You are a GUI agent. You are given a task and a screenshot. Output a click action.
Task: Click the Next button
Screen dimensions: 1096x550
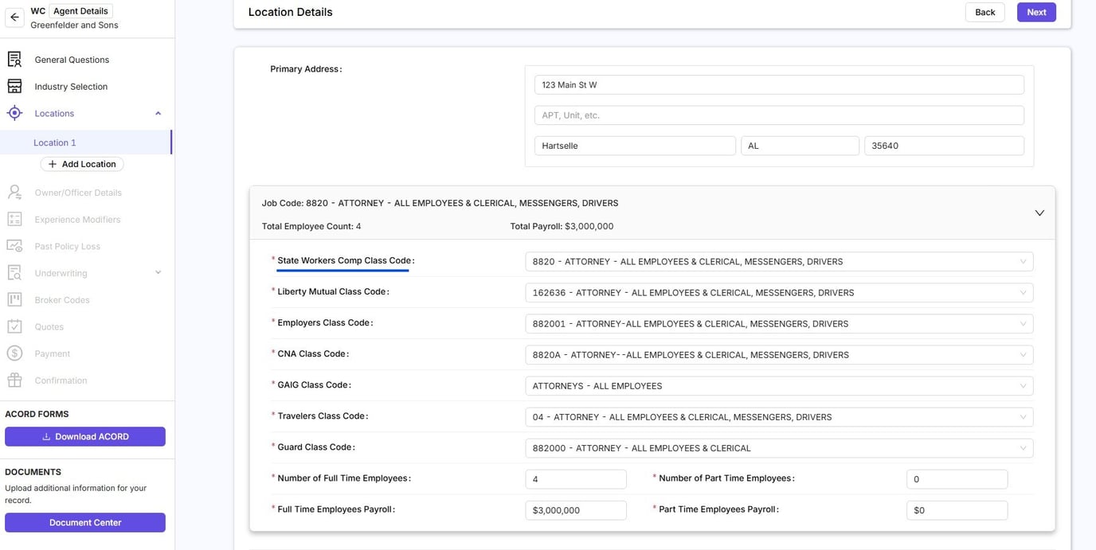[x=1036, y=12]
